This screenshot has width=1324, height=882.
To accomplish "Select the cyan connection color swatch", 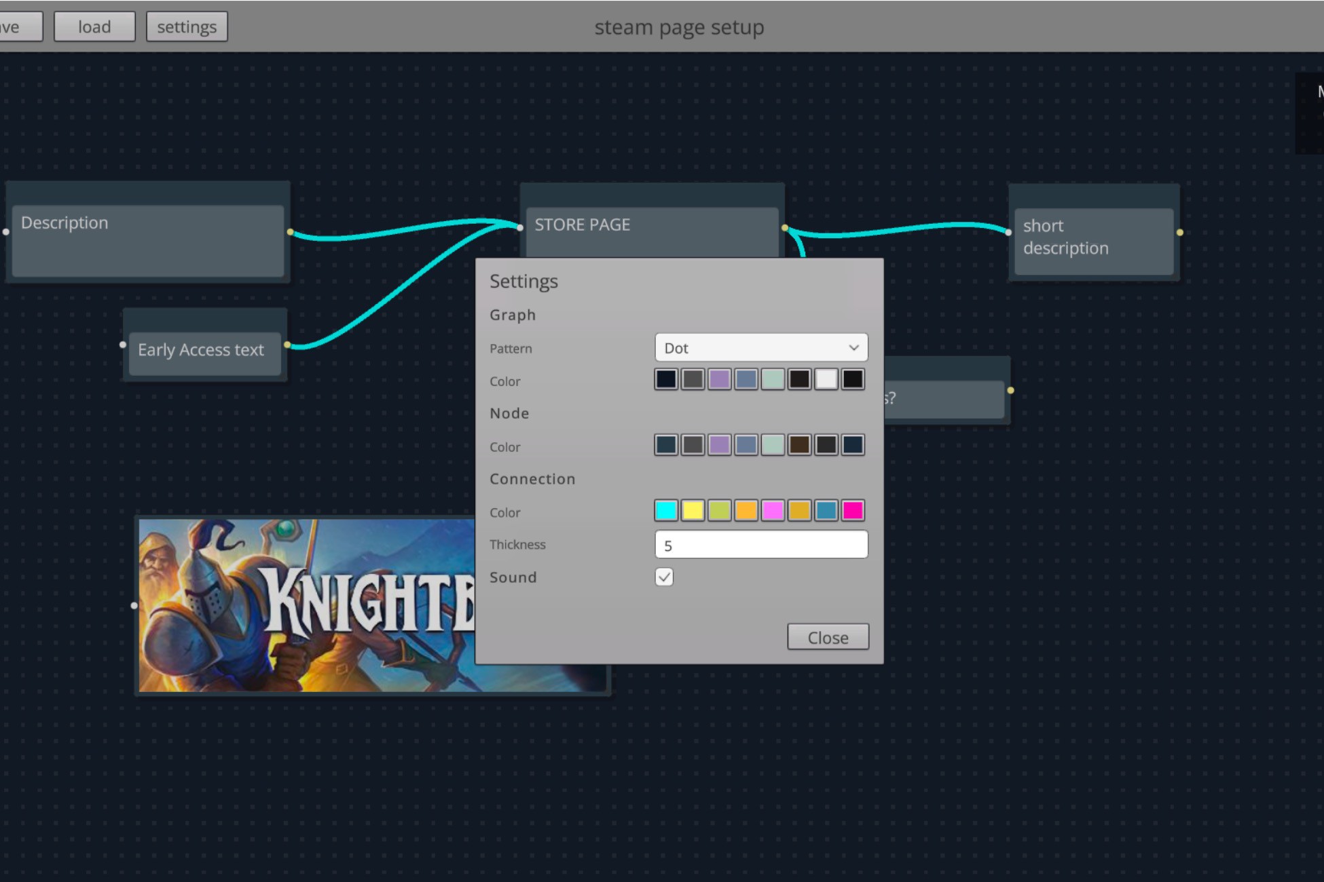I will [x=666, y=510].
